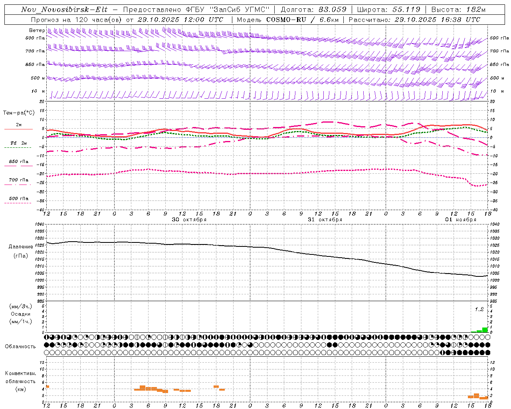
Task: Click the model label COSMO-RU / 6.6км
Action: (302, 20)
